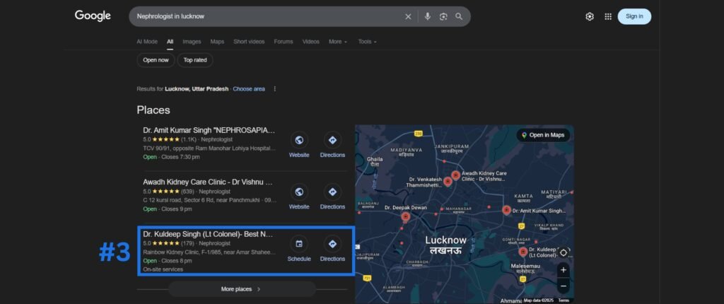
Task: Open the Google apps grid
Action: [608, 16]
